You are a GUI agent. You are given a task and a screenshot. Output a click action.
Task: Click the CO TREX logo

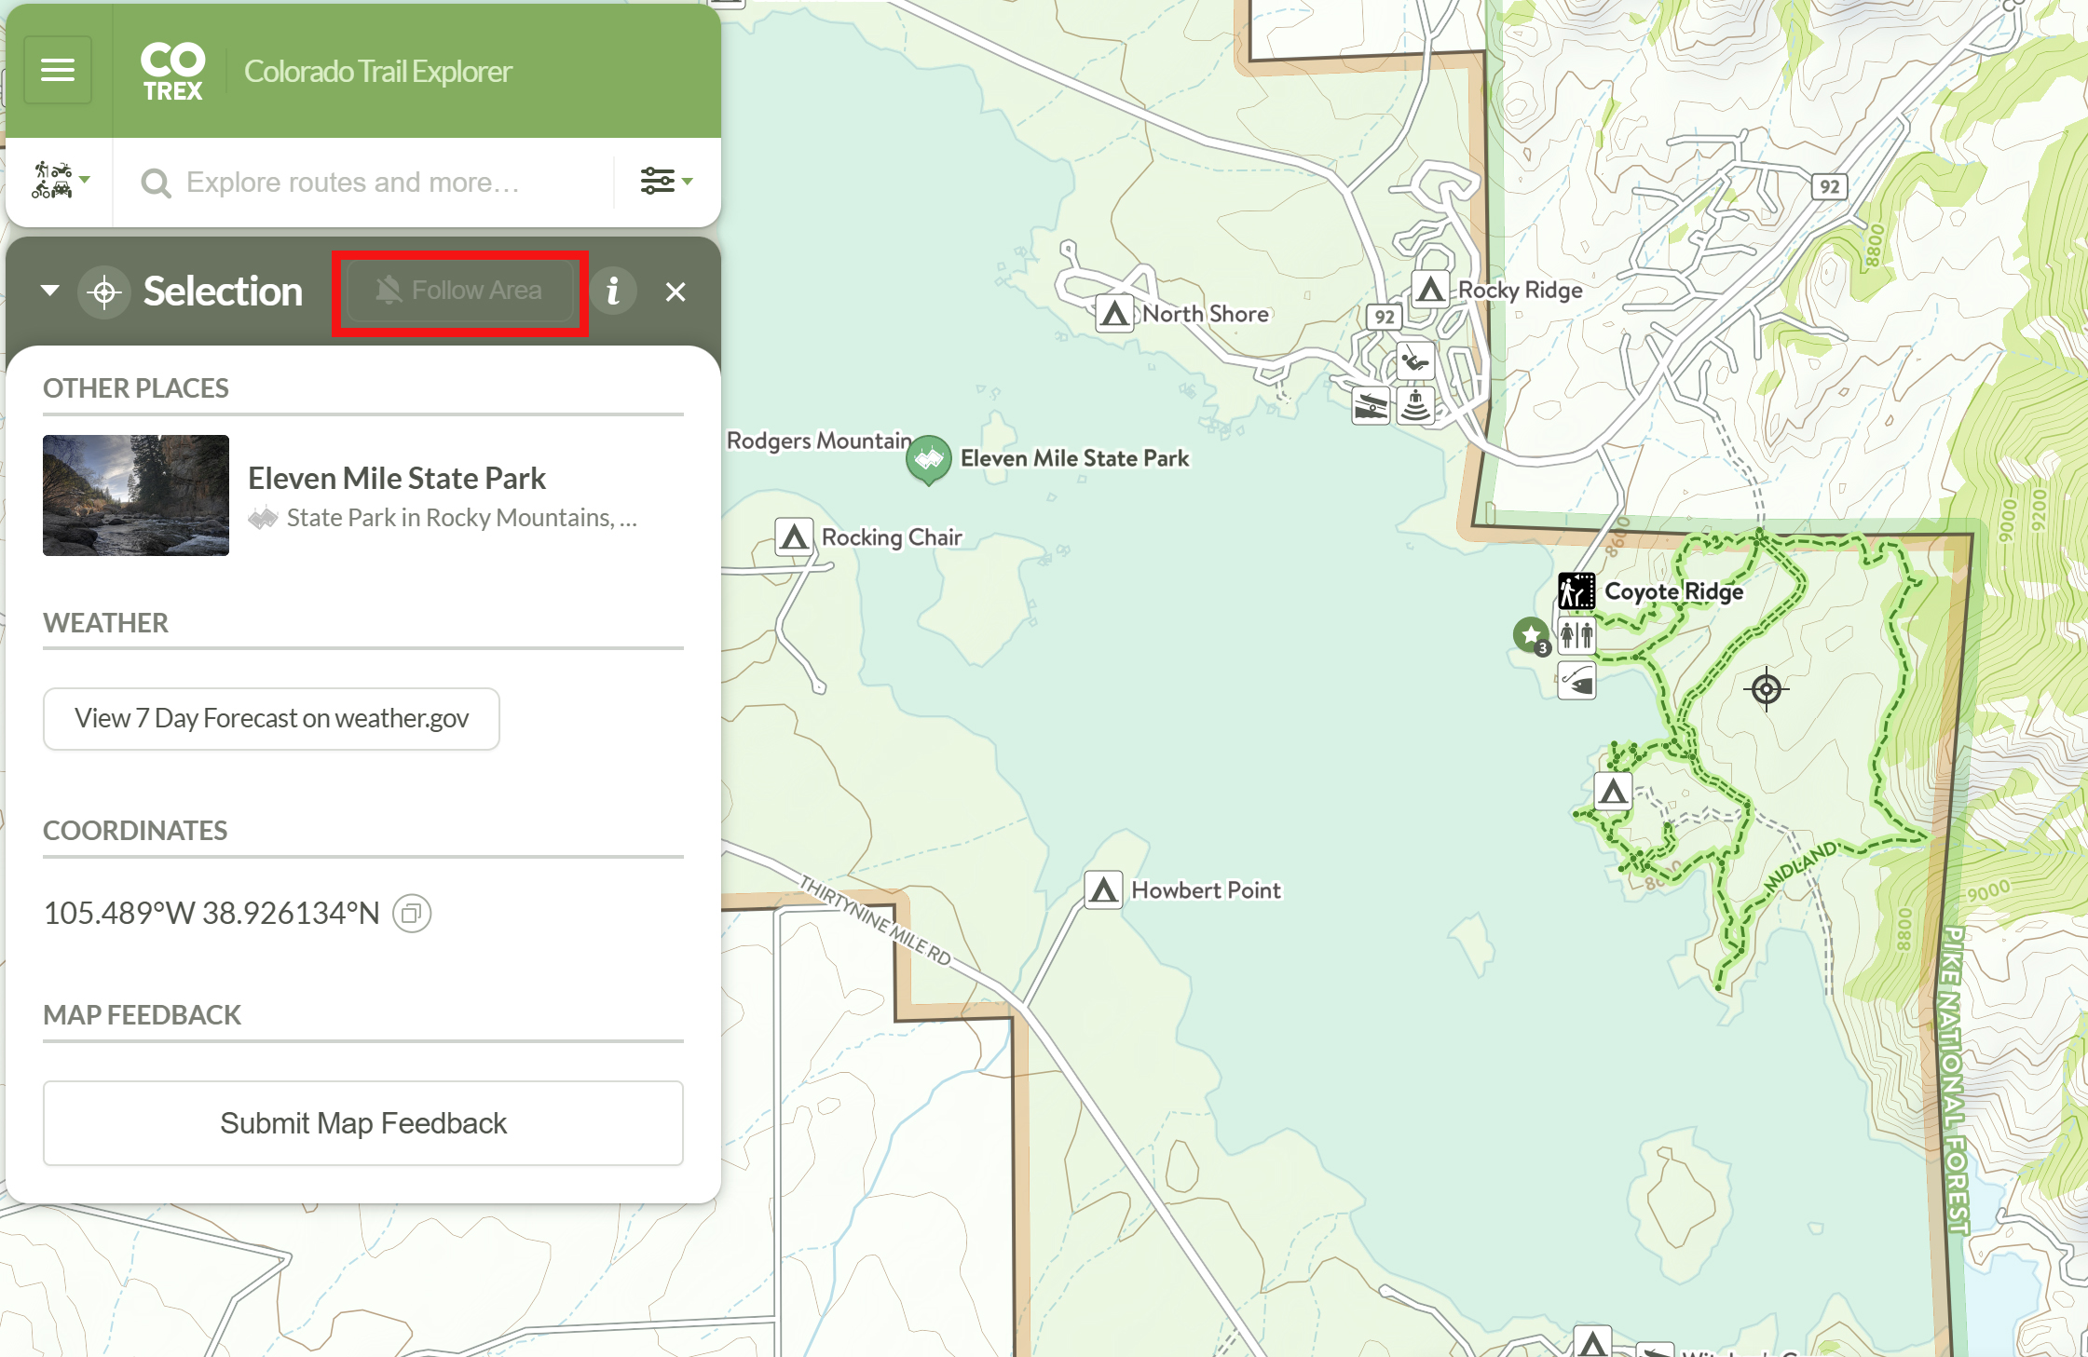[x=172, y=72]
